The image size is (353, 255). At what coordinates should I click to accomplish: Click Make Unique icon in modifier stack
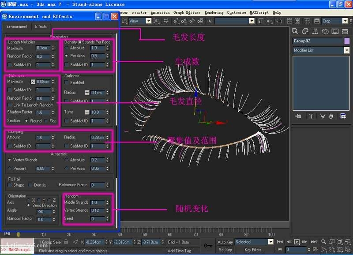click(x=323, y=116)
